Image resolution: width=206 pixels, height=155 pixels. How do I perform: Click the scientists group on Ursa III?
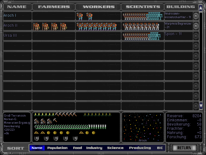click(142, 36)
